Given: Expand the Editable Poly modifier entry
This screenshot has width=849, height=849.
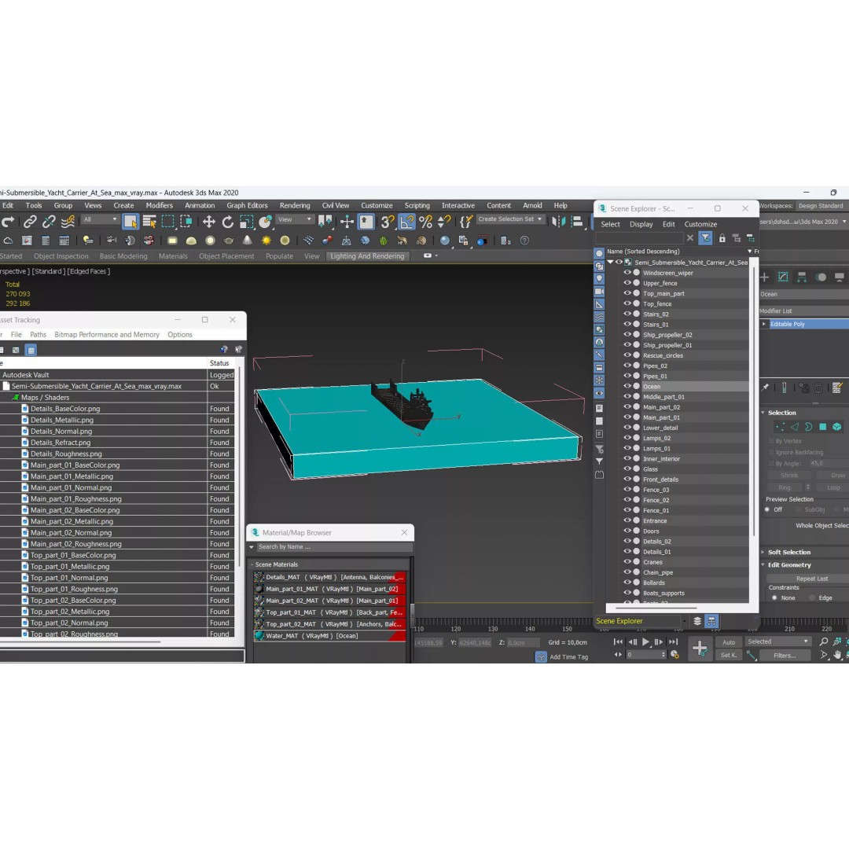Looking at the screenshot, I should tap(764, 324).
